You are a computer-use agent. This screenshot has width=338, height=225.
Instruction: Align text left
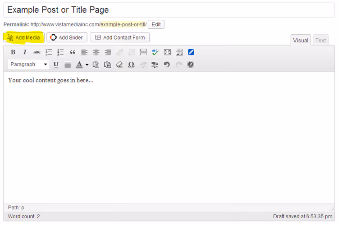coord(84,52)
